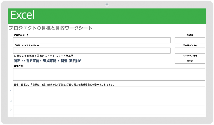Click row number 1
Image resolution: width=214 pixels, height=125 pixels.
[x=11, y=91]
